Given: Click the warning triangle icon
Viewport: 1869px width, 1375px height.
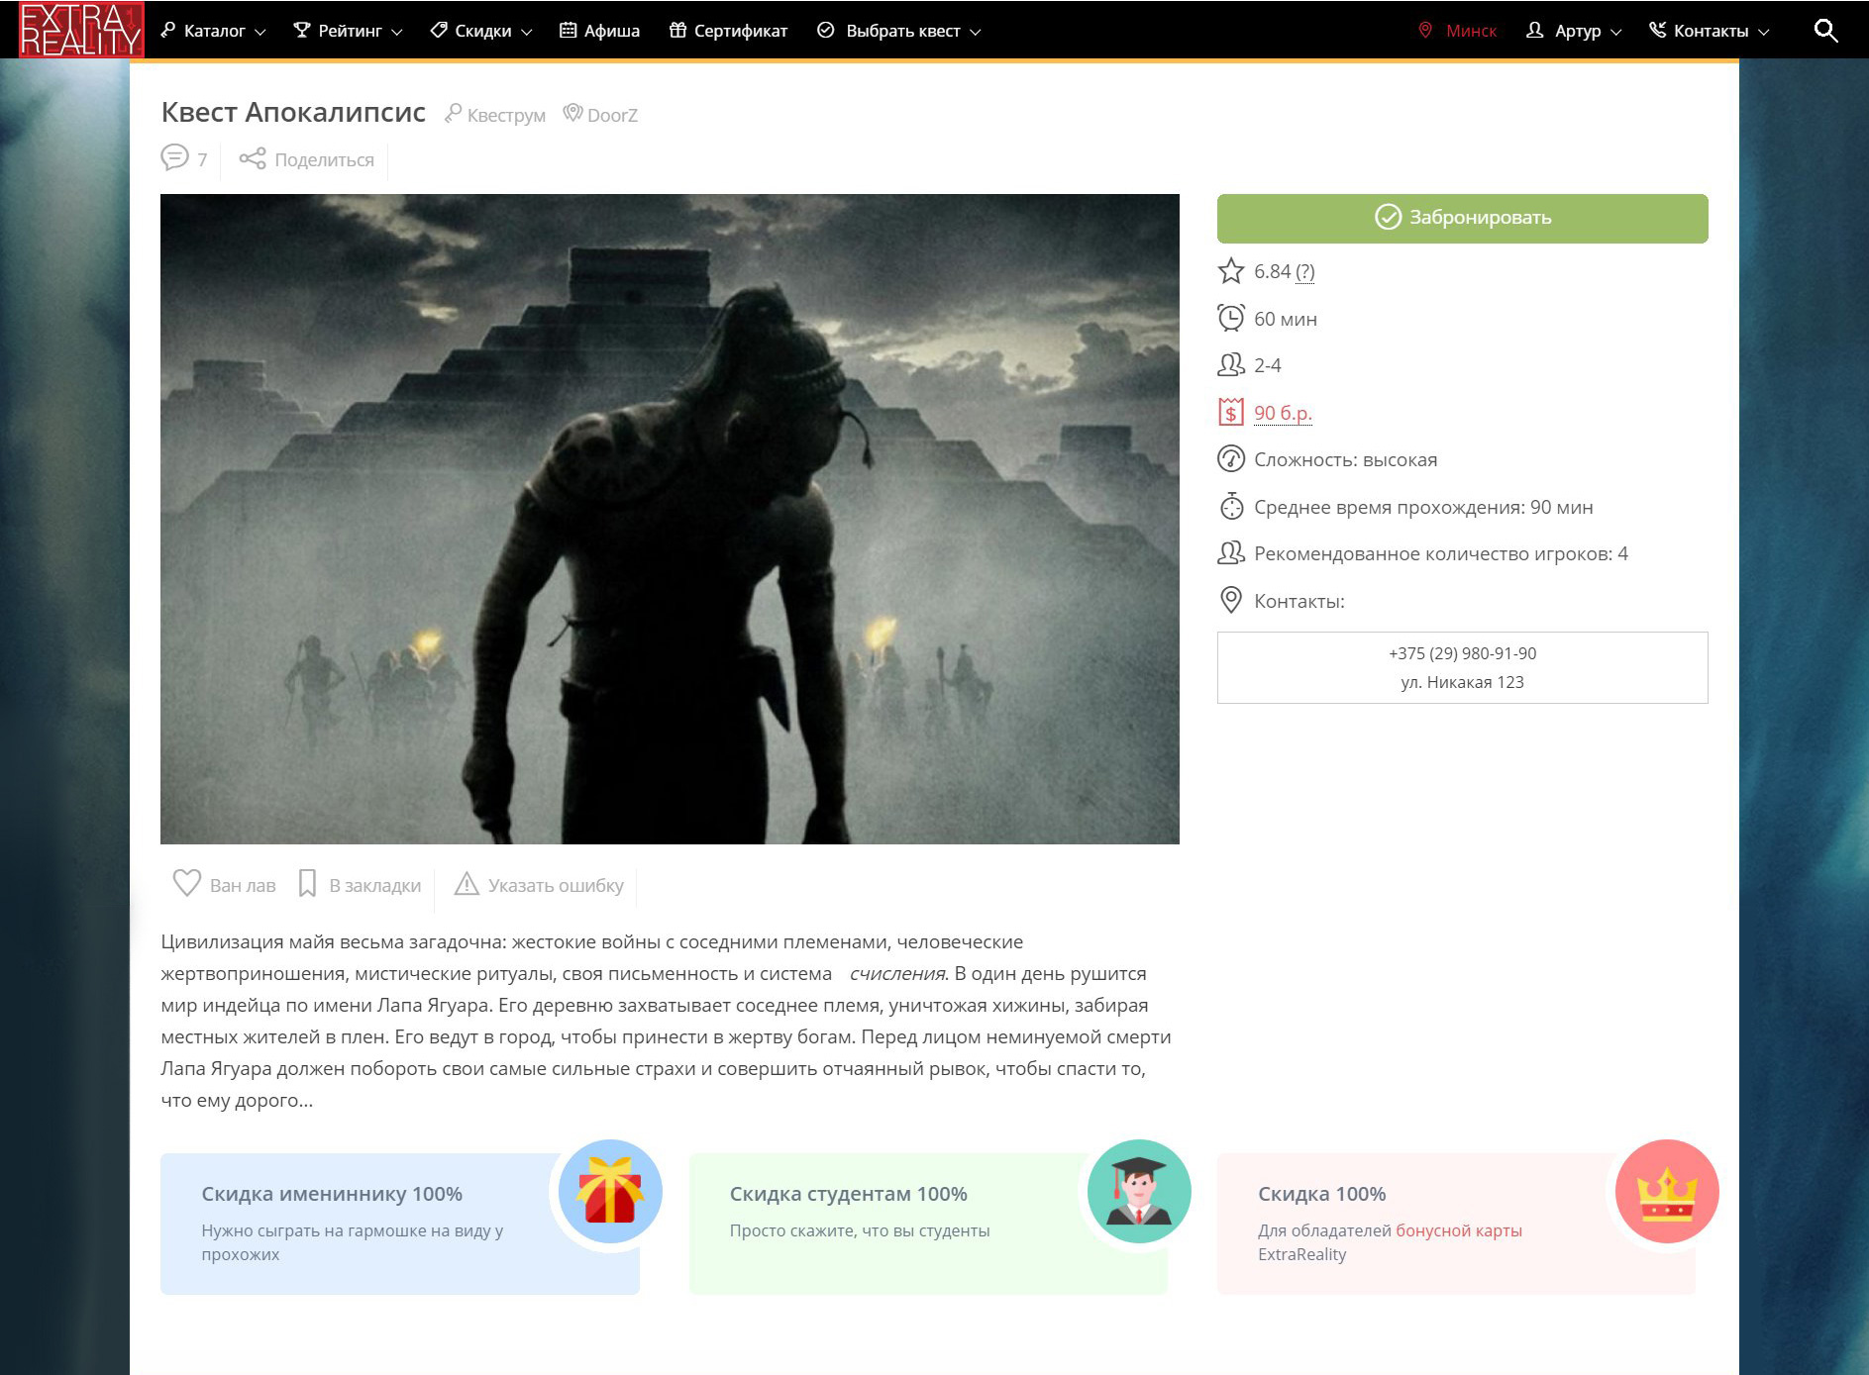Looking at the screenshot, I should coord(467,883).
